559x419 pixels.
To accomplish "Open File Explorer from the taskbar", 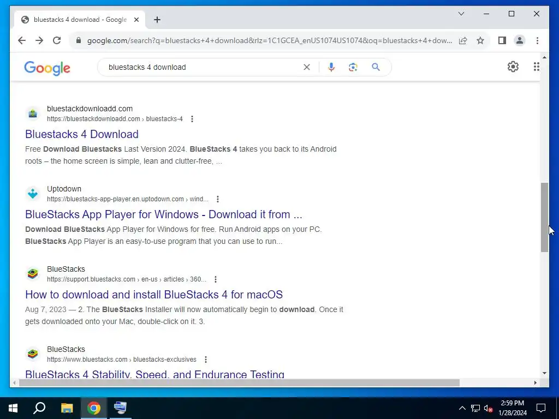I will pyautogui.click(x=67, y=408).
